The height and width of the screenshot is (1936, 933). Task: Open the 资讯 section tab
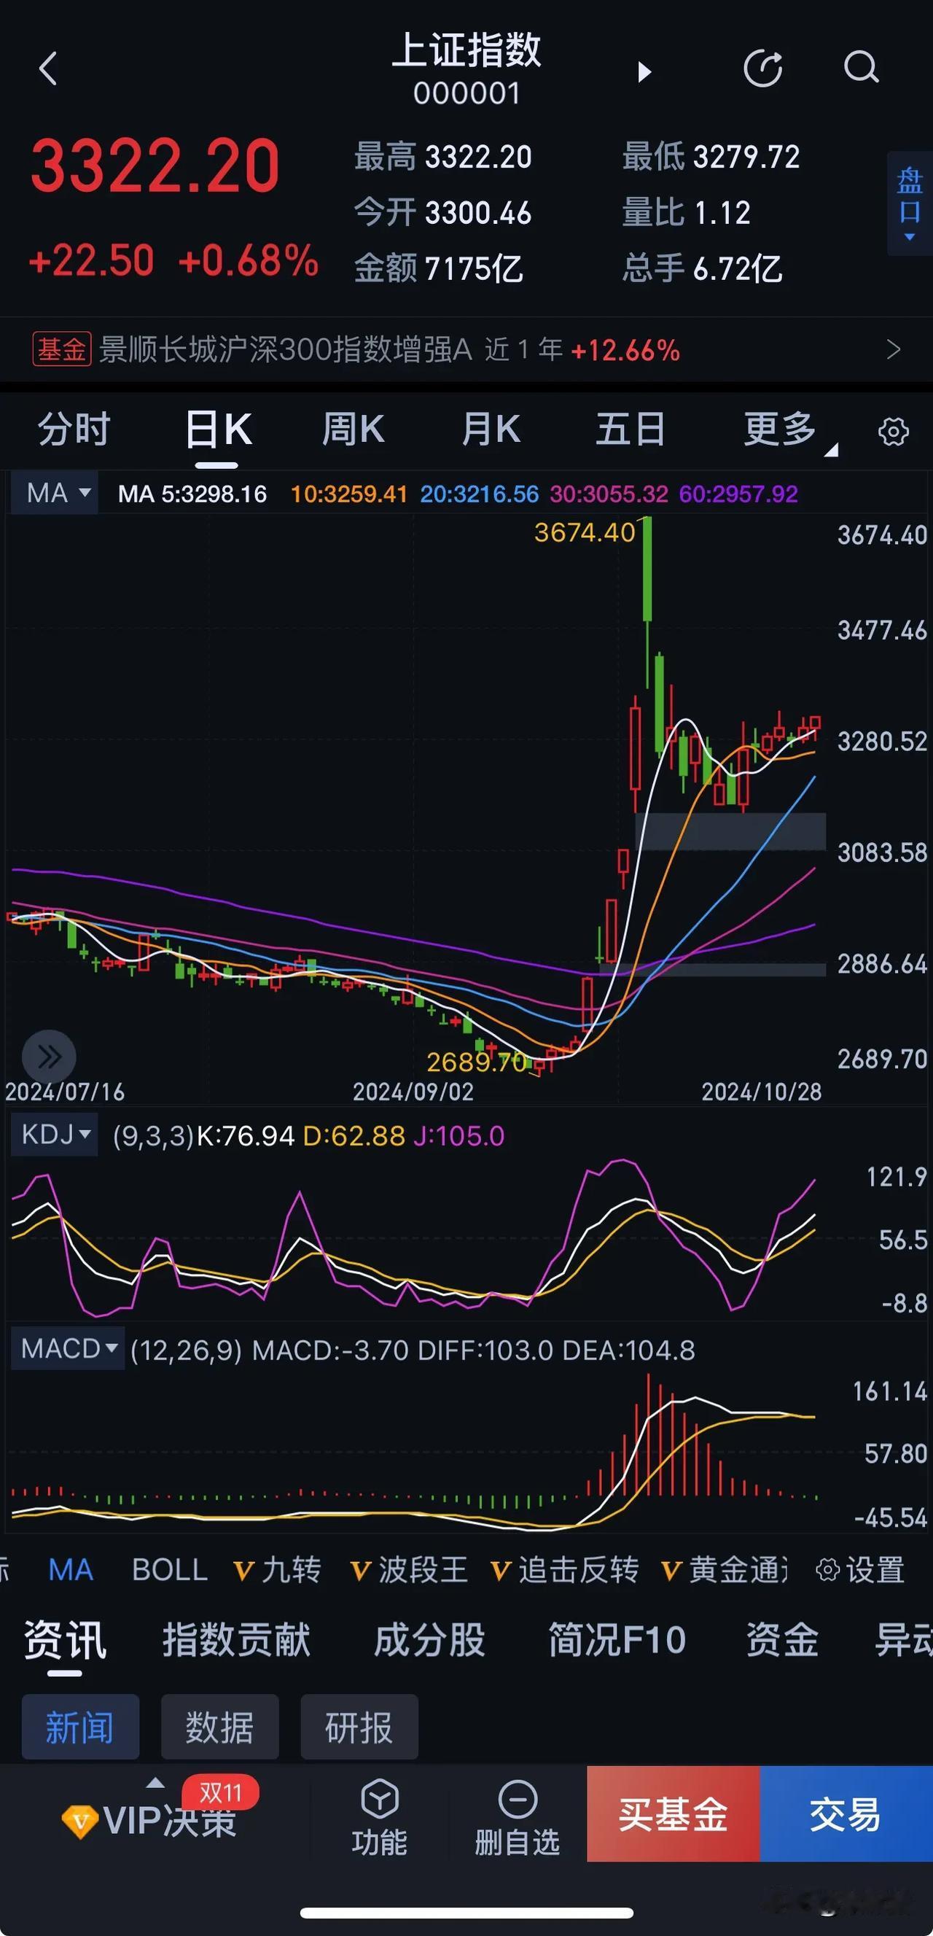(x=65, y=1640)
